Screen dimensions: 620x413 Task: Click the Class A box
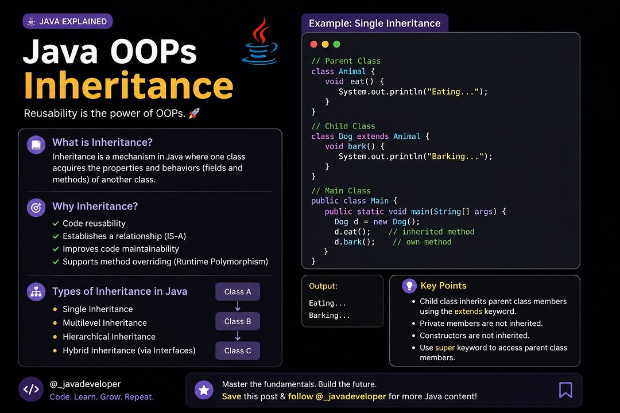tap(238, 291)
